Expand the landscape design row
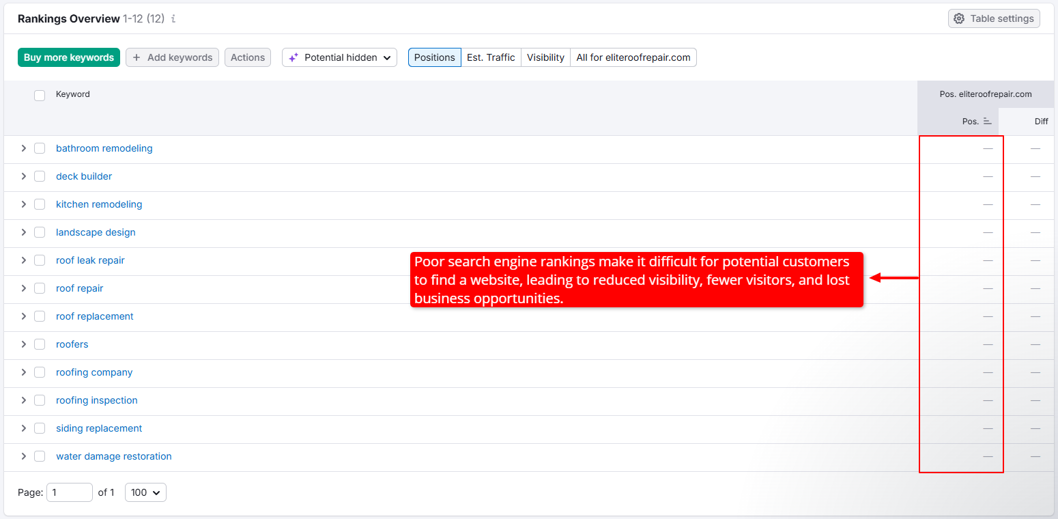Viewport: 1058px width, 519px height. [23, 232]
